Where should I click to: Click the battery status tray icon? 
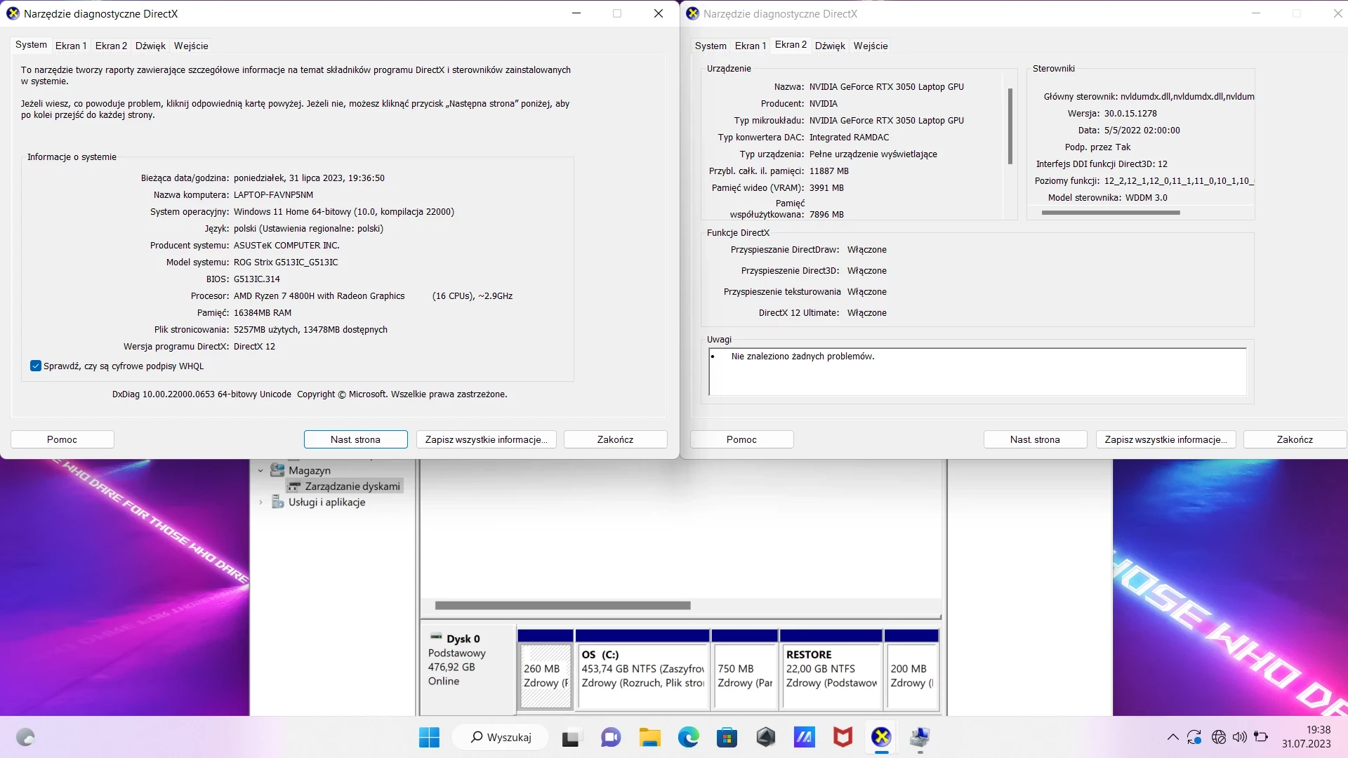[x=1262, y=737]
